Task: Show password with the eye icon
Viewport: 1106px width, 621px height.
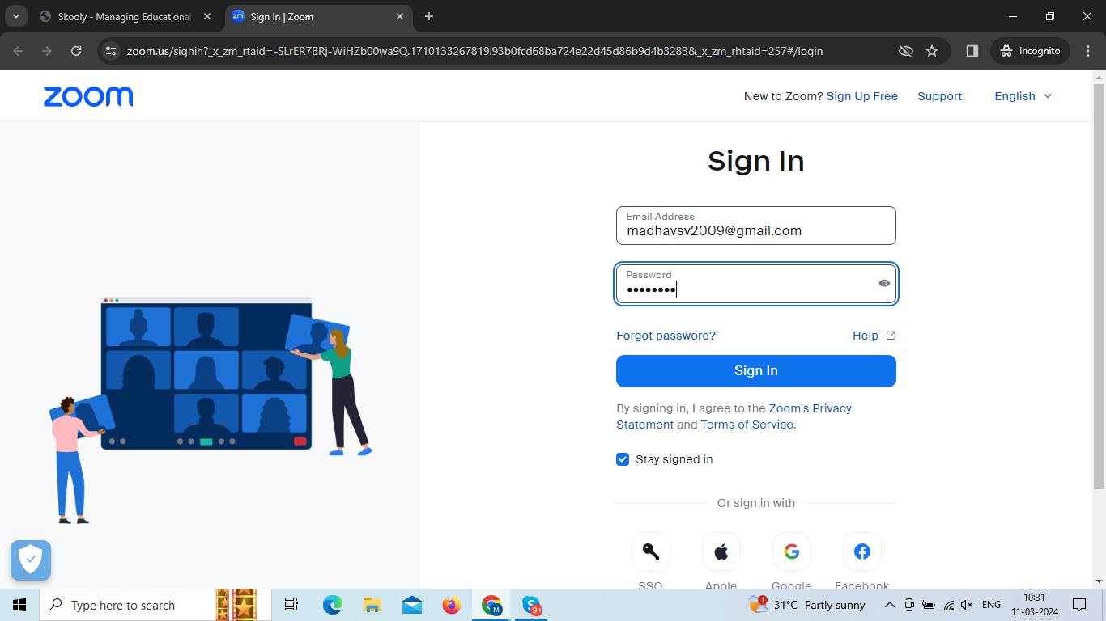Action: pos(884,283)
